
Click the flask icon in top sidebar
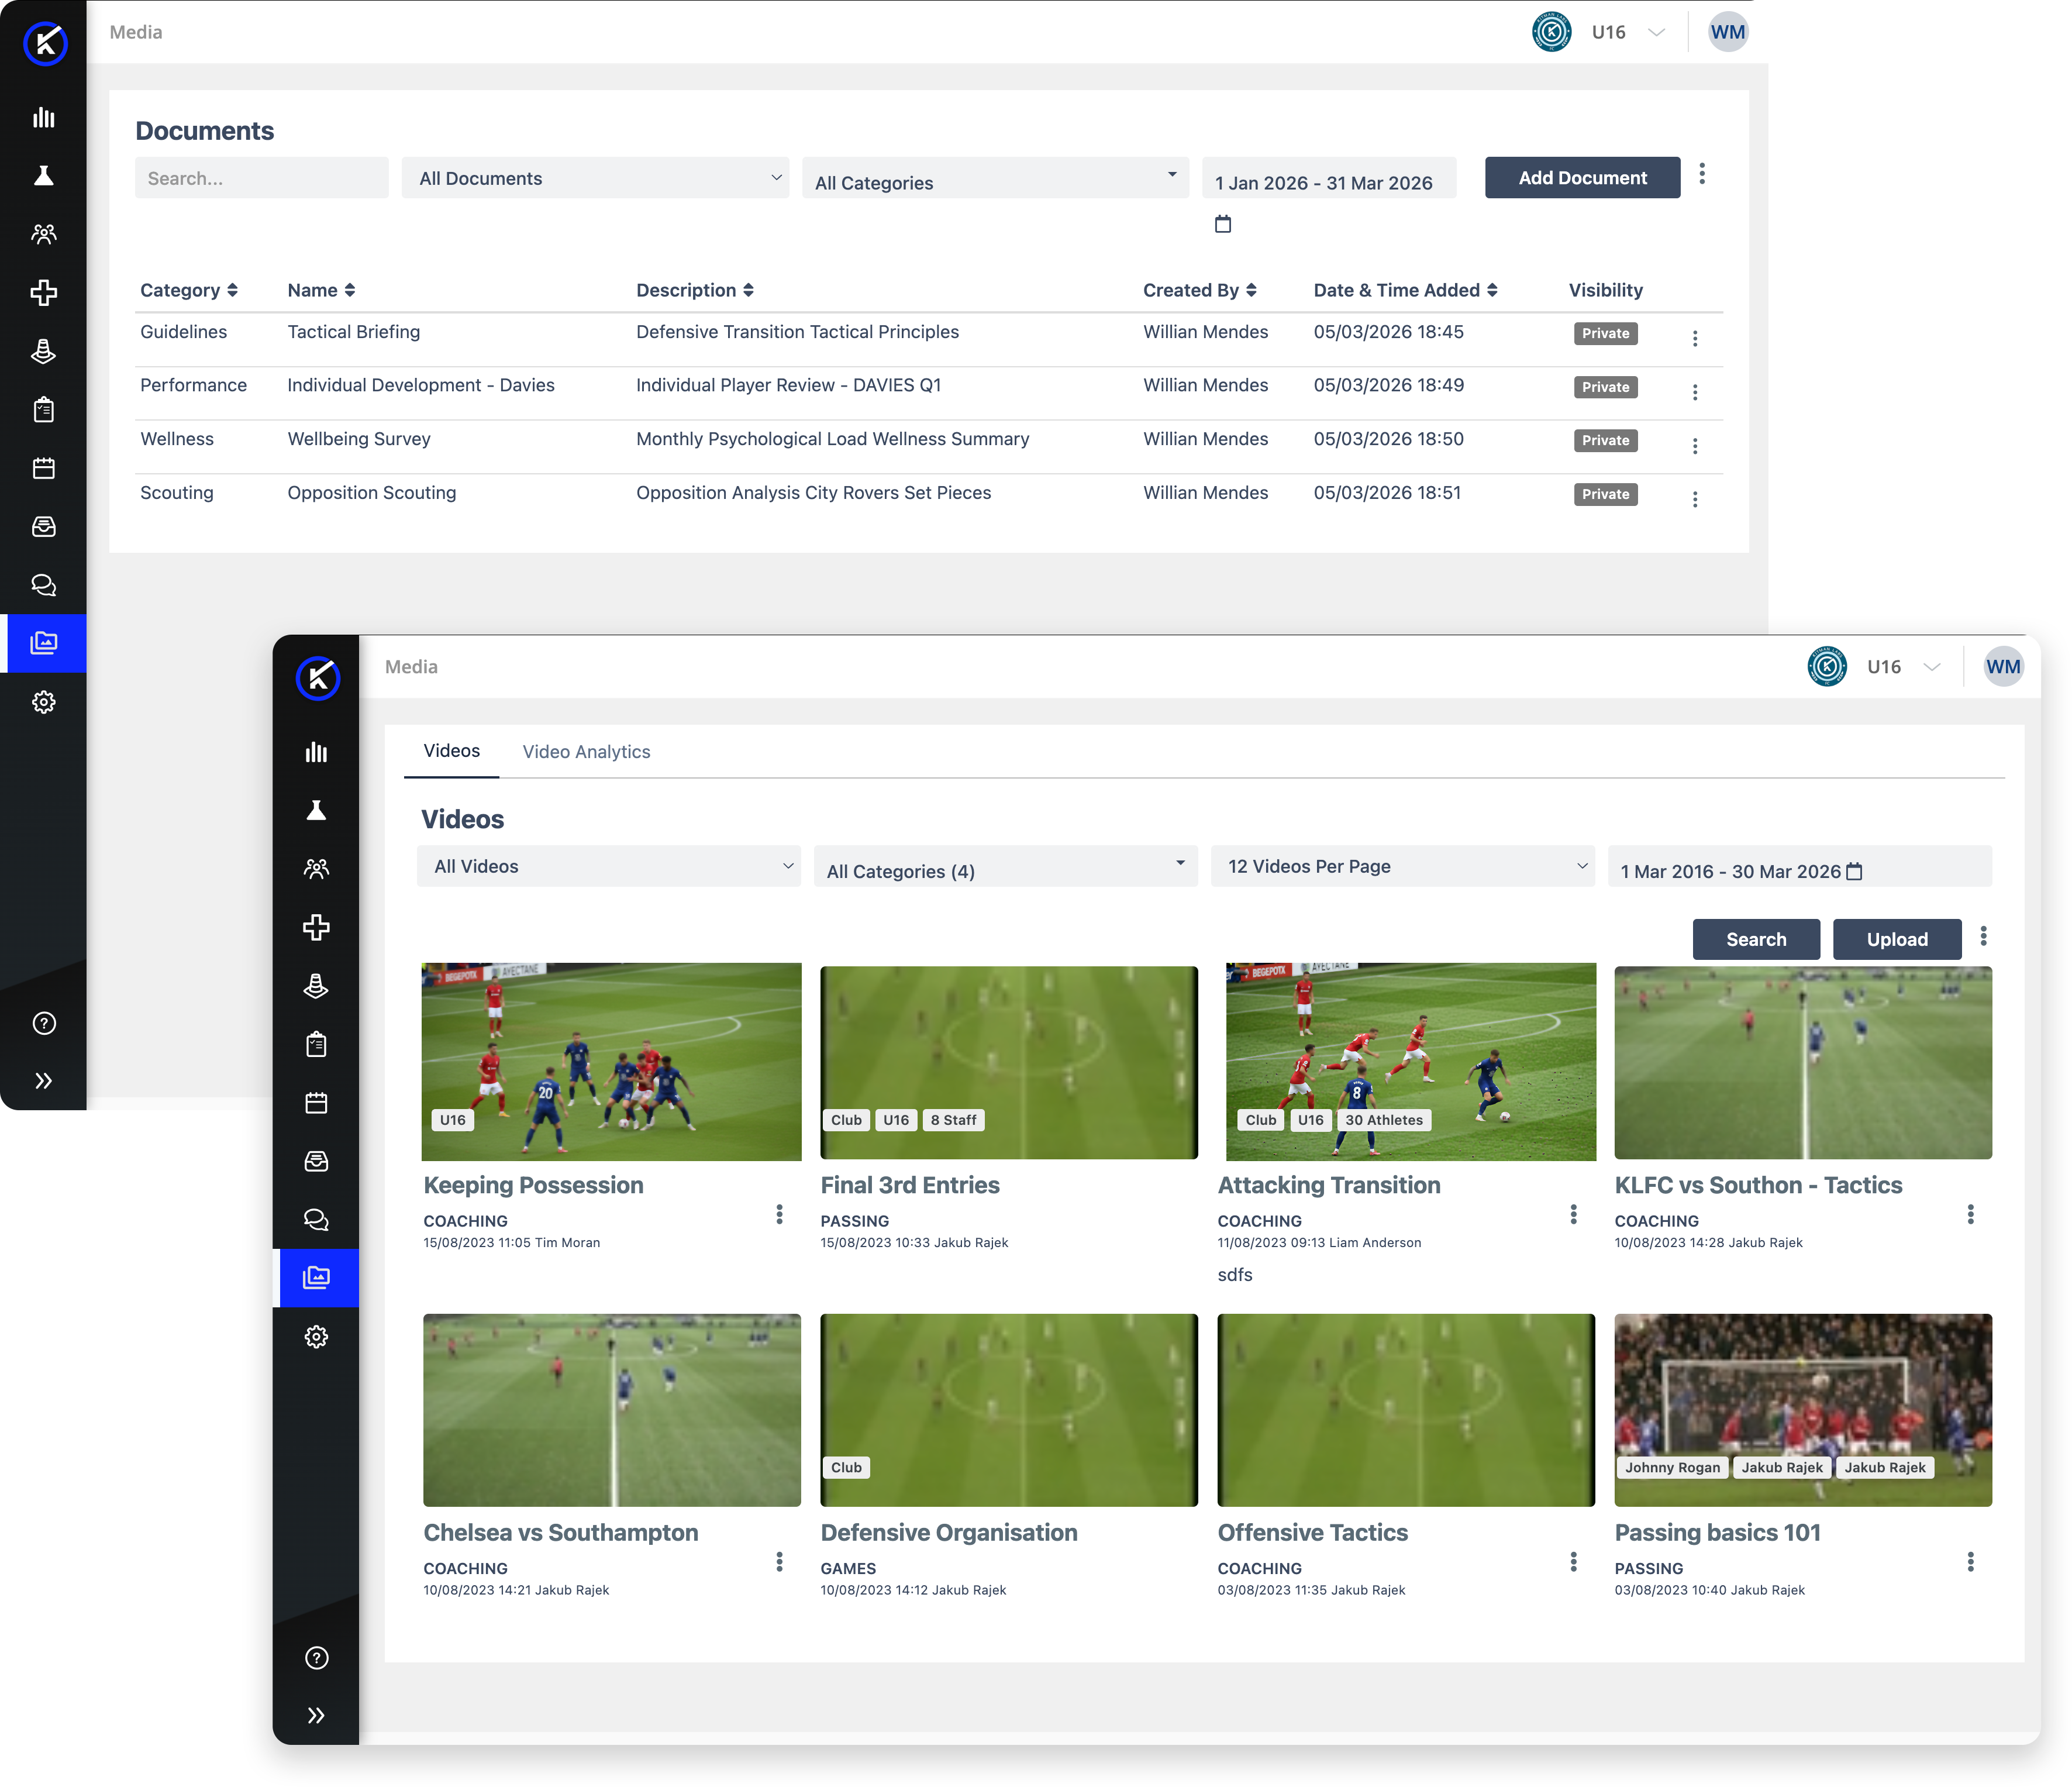coord(43,176)
